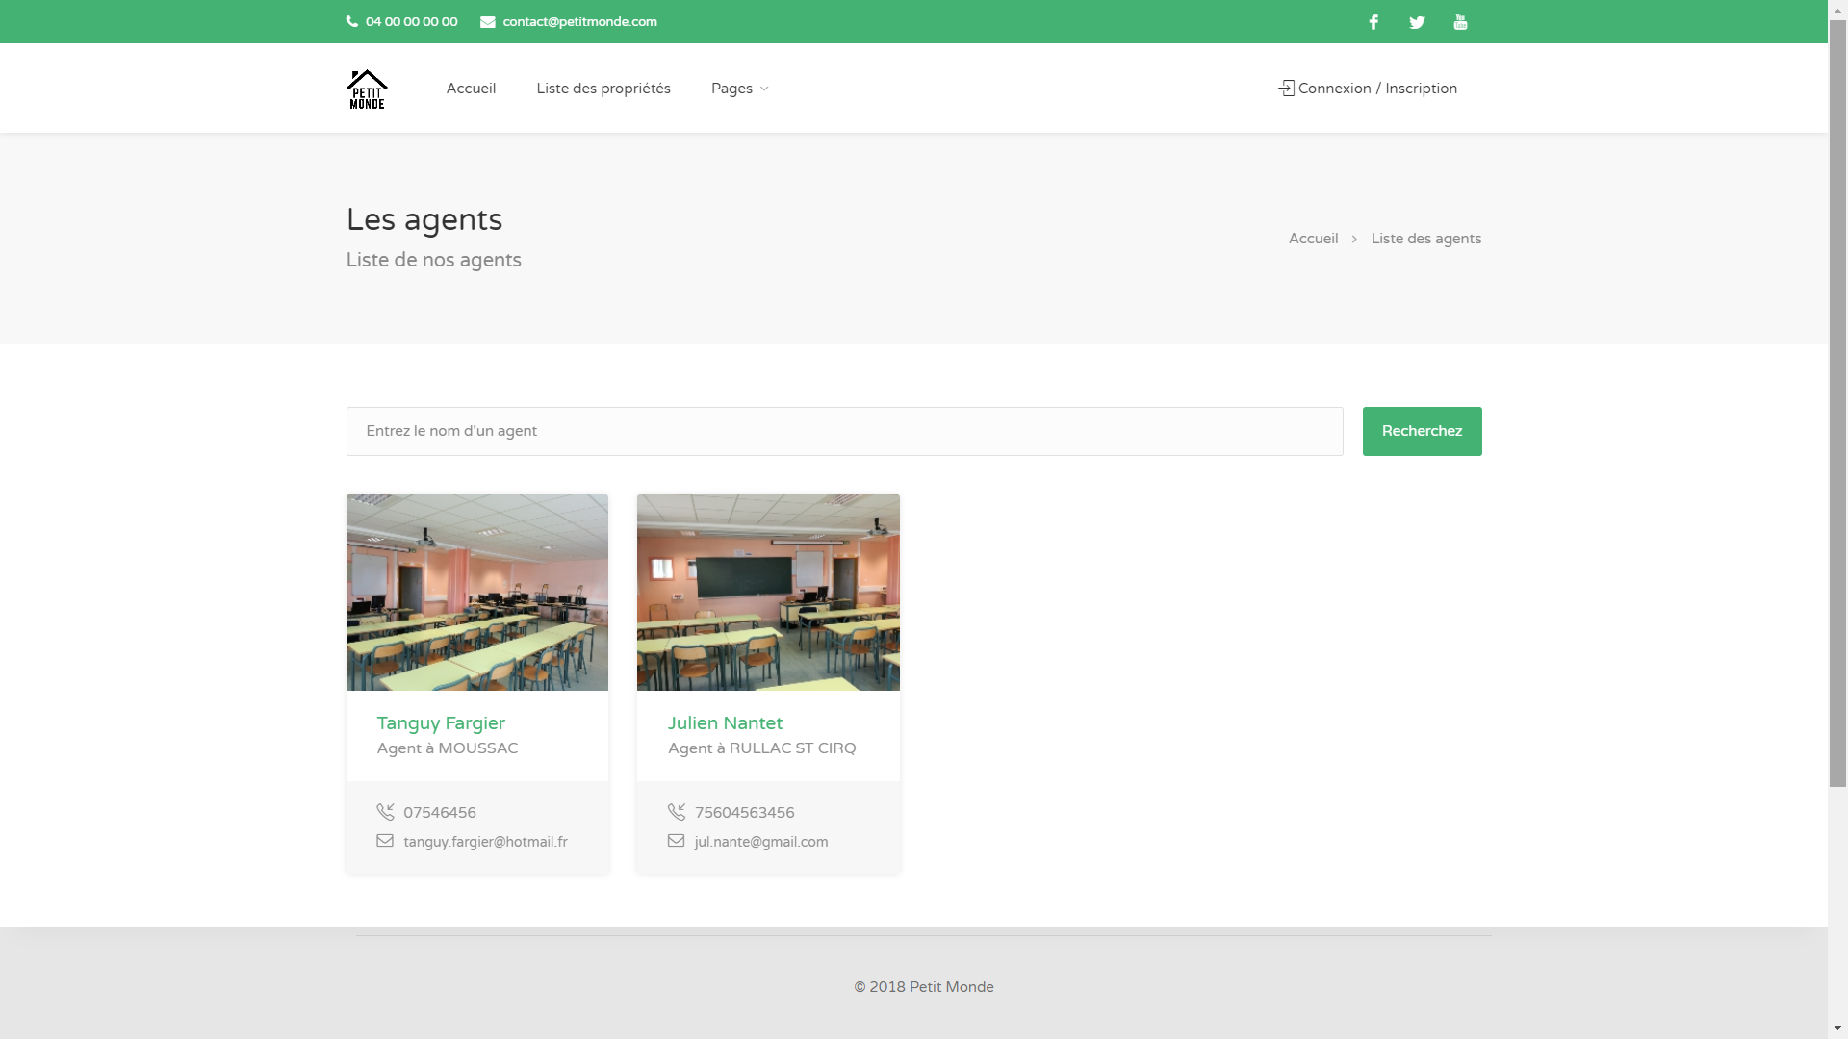Image resolution: width=1848 pixels, height=1039 pixels.
Task: Click the envelope icon next to jul.nante@gmail.com
Action: [677, 841]
